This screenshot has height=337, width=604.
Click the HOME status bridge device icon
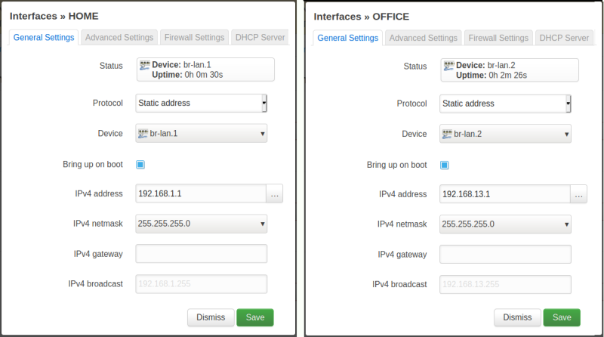[x=144, y=66]
